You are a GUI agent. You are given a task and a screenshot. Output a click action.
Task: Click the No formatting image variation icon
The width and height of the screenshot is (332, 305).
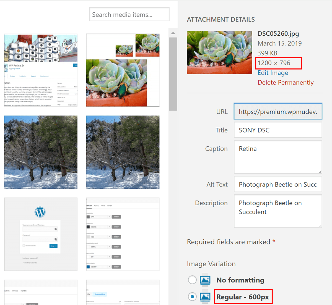[205, 280]
